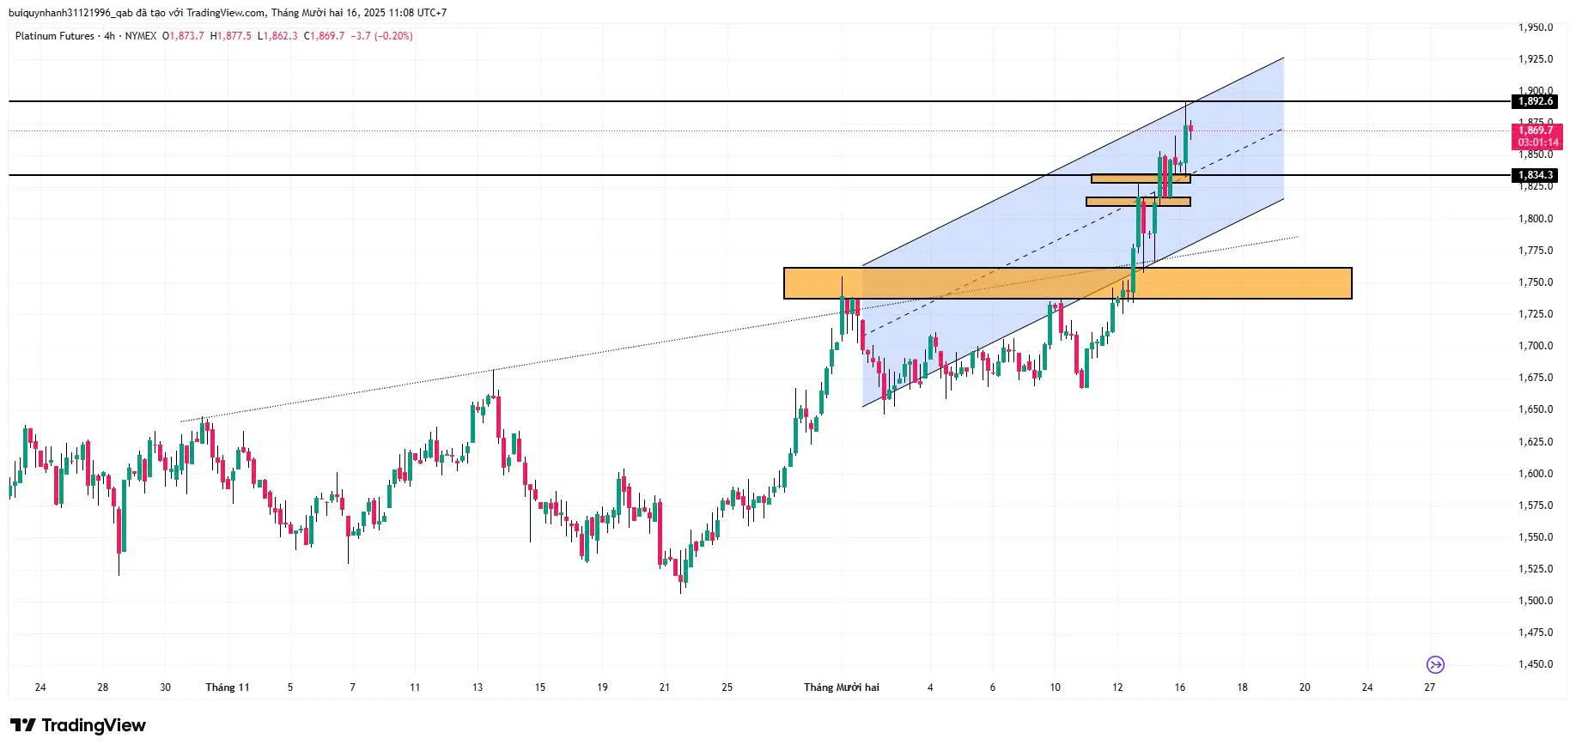1576x751 pixels.
Task: Click the "Tháng 11" date label
Action: [228, 687]
